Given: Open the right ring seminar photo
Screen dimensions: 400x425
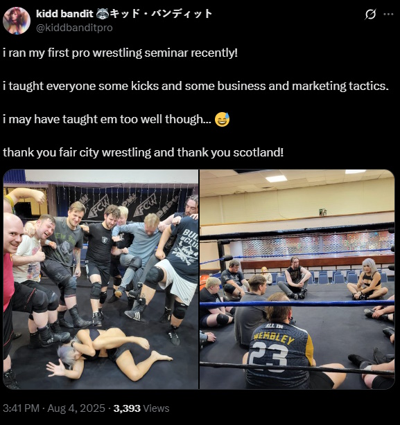Looking at the screenshot, I should [x=297, y=279].
